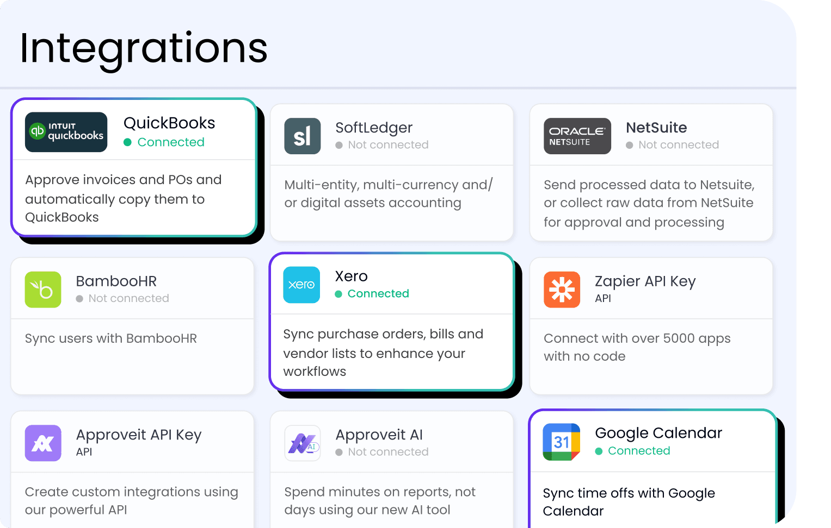Open the NetSuite integration title
The height and width of the screenshot is (528, 831).
(x=656, y=128)
